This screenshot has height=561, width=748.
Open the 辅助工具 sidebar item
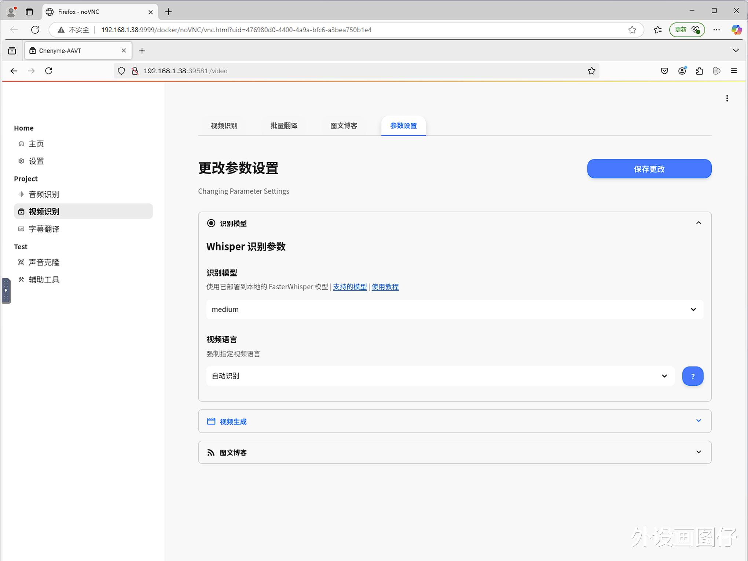(x=44, y=280)
